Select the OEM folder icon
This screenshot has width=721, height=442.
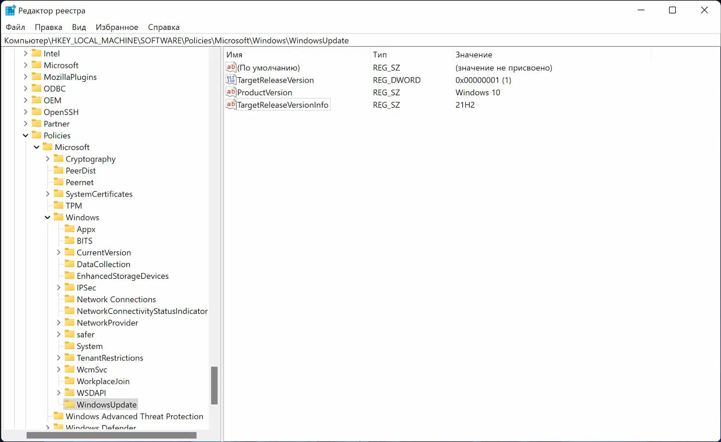pos(37,100)
